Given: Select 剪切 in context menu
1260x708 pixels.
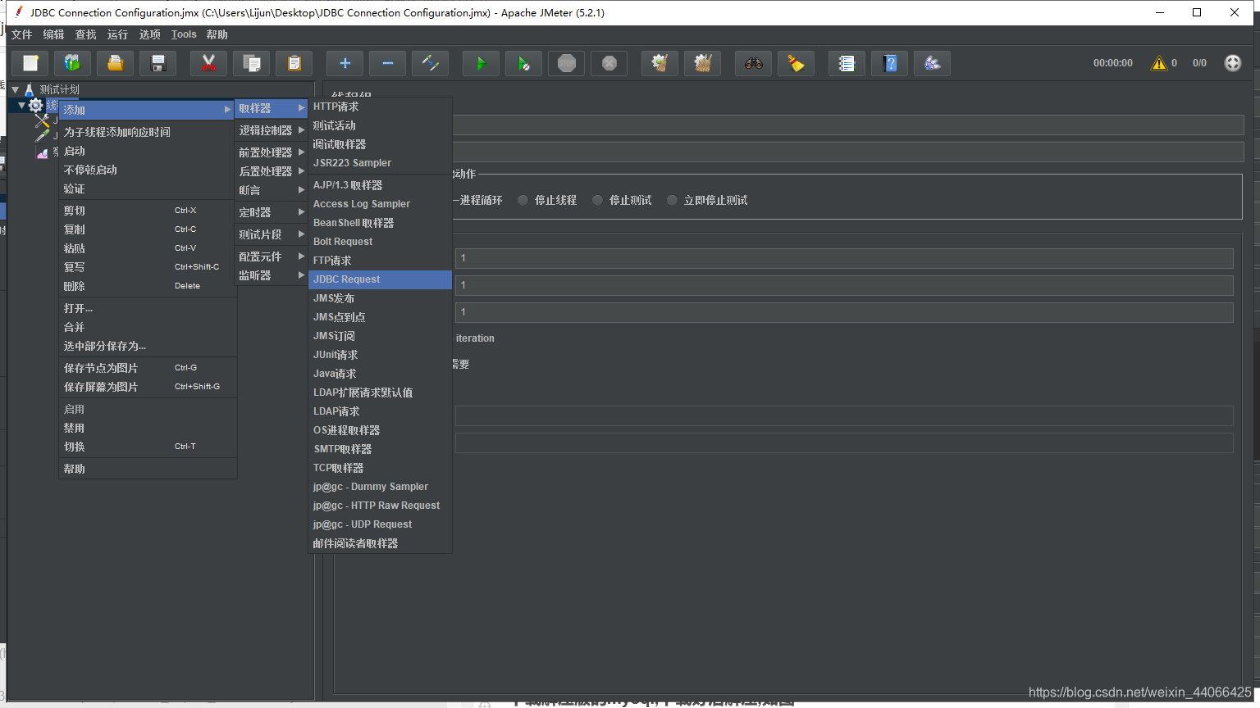Looking at the screenshot, I should point(148,211).
